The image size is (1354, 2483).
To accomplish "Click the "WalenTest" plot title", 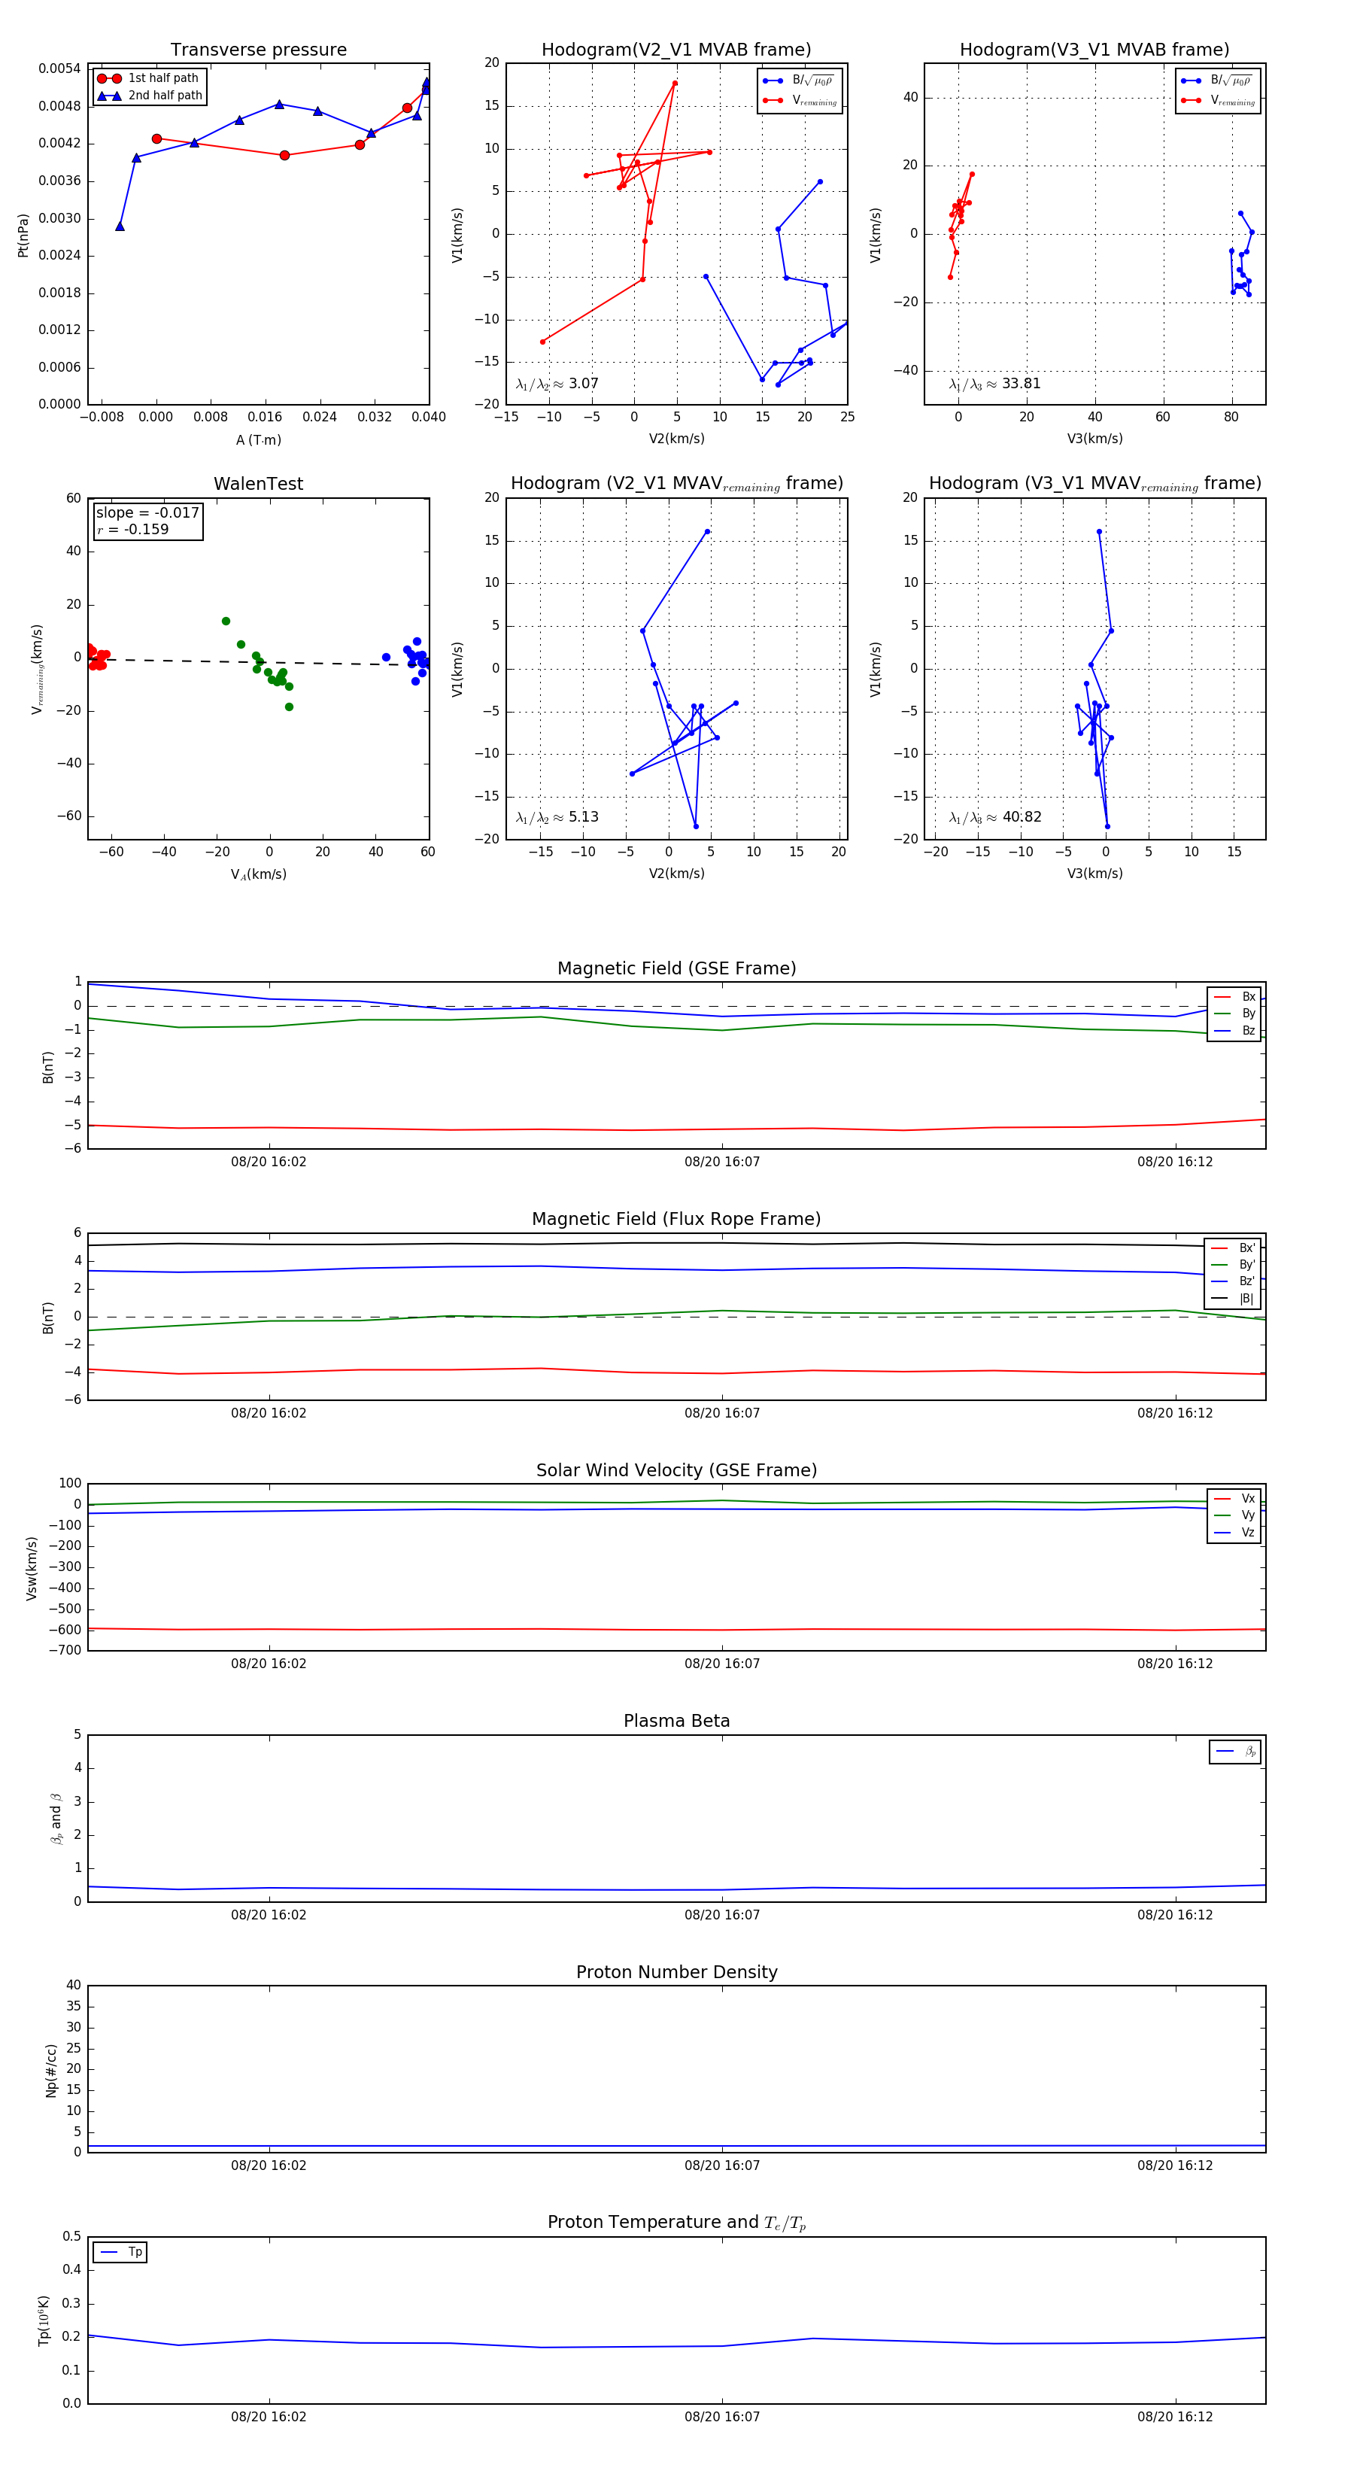I will pos(258,484).
